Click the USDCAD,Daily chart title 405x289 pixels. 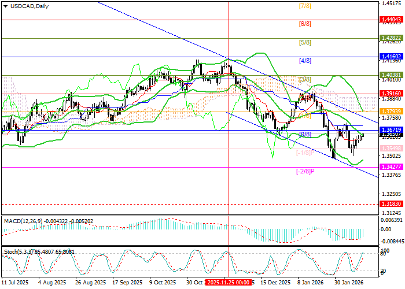coord(30,6)
